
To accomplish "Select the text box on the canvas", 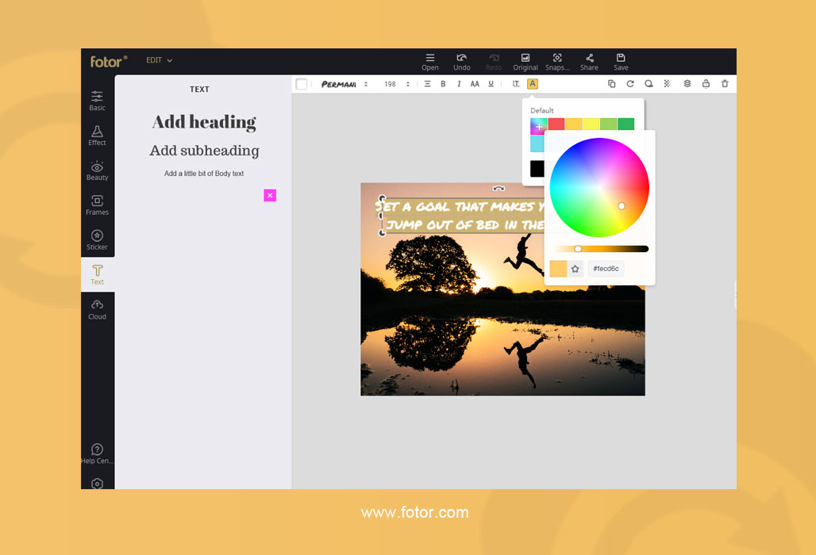I will [463, 216].
